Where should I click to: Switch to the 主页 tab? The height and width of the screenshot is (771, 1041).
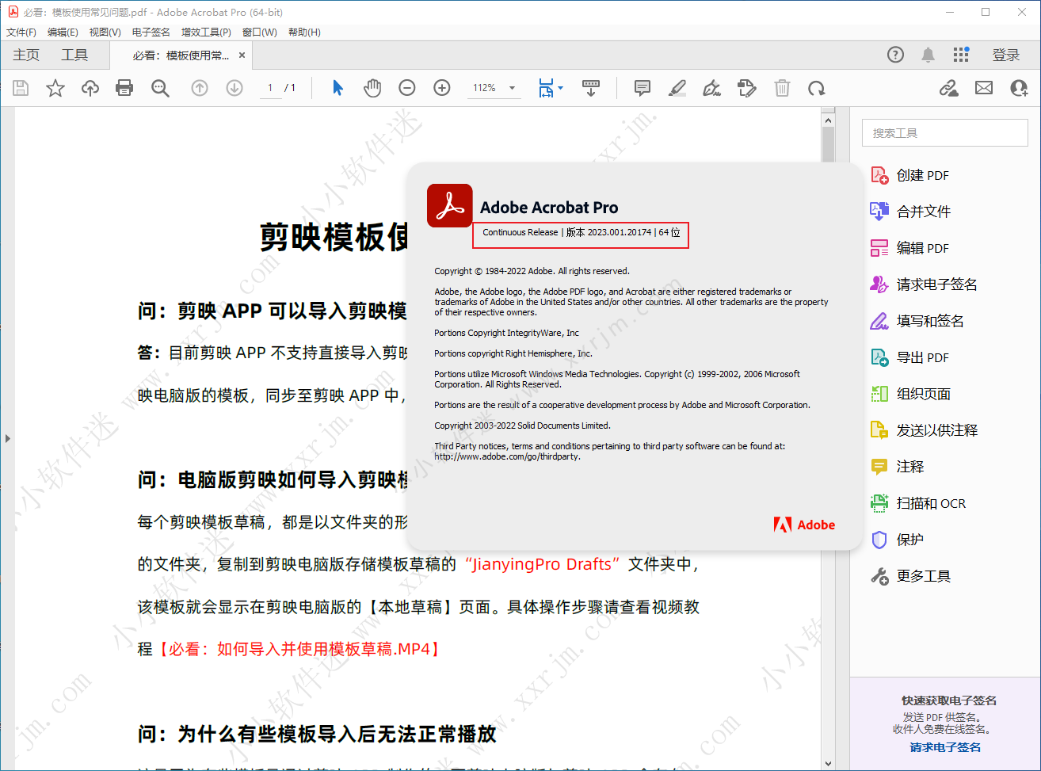[x=26, y=55]
